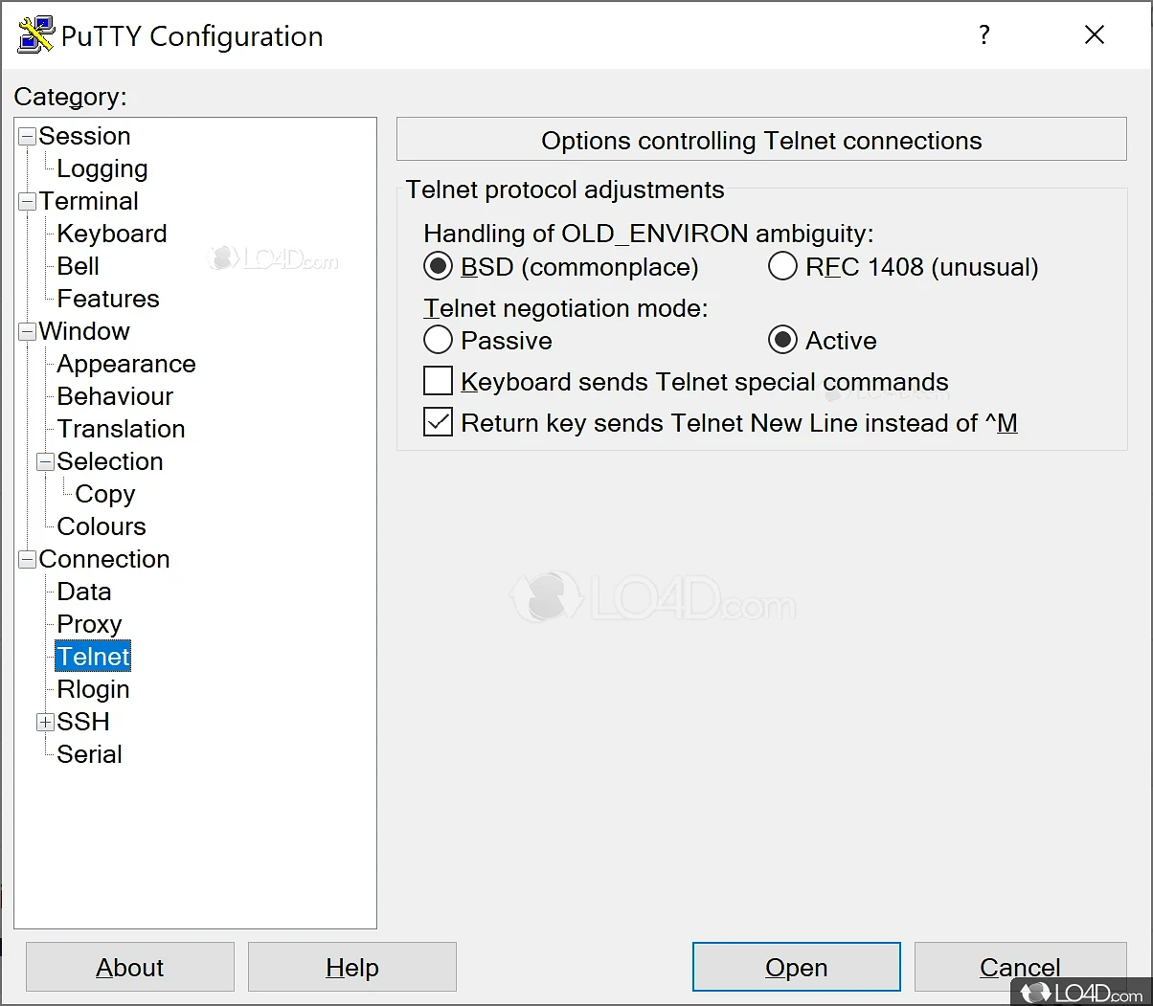Click the Help button
The image size is (1153, 1006).
click(x=352, y=967)
